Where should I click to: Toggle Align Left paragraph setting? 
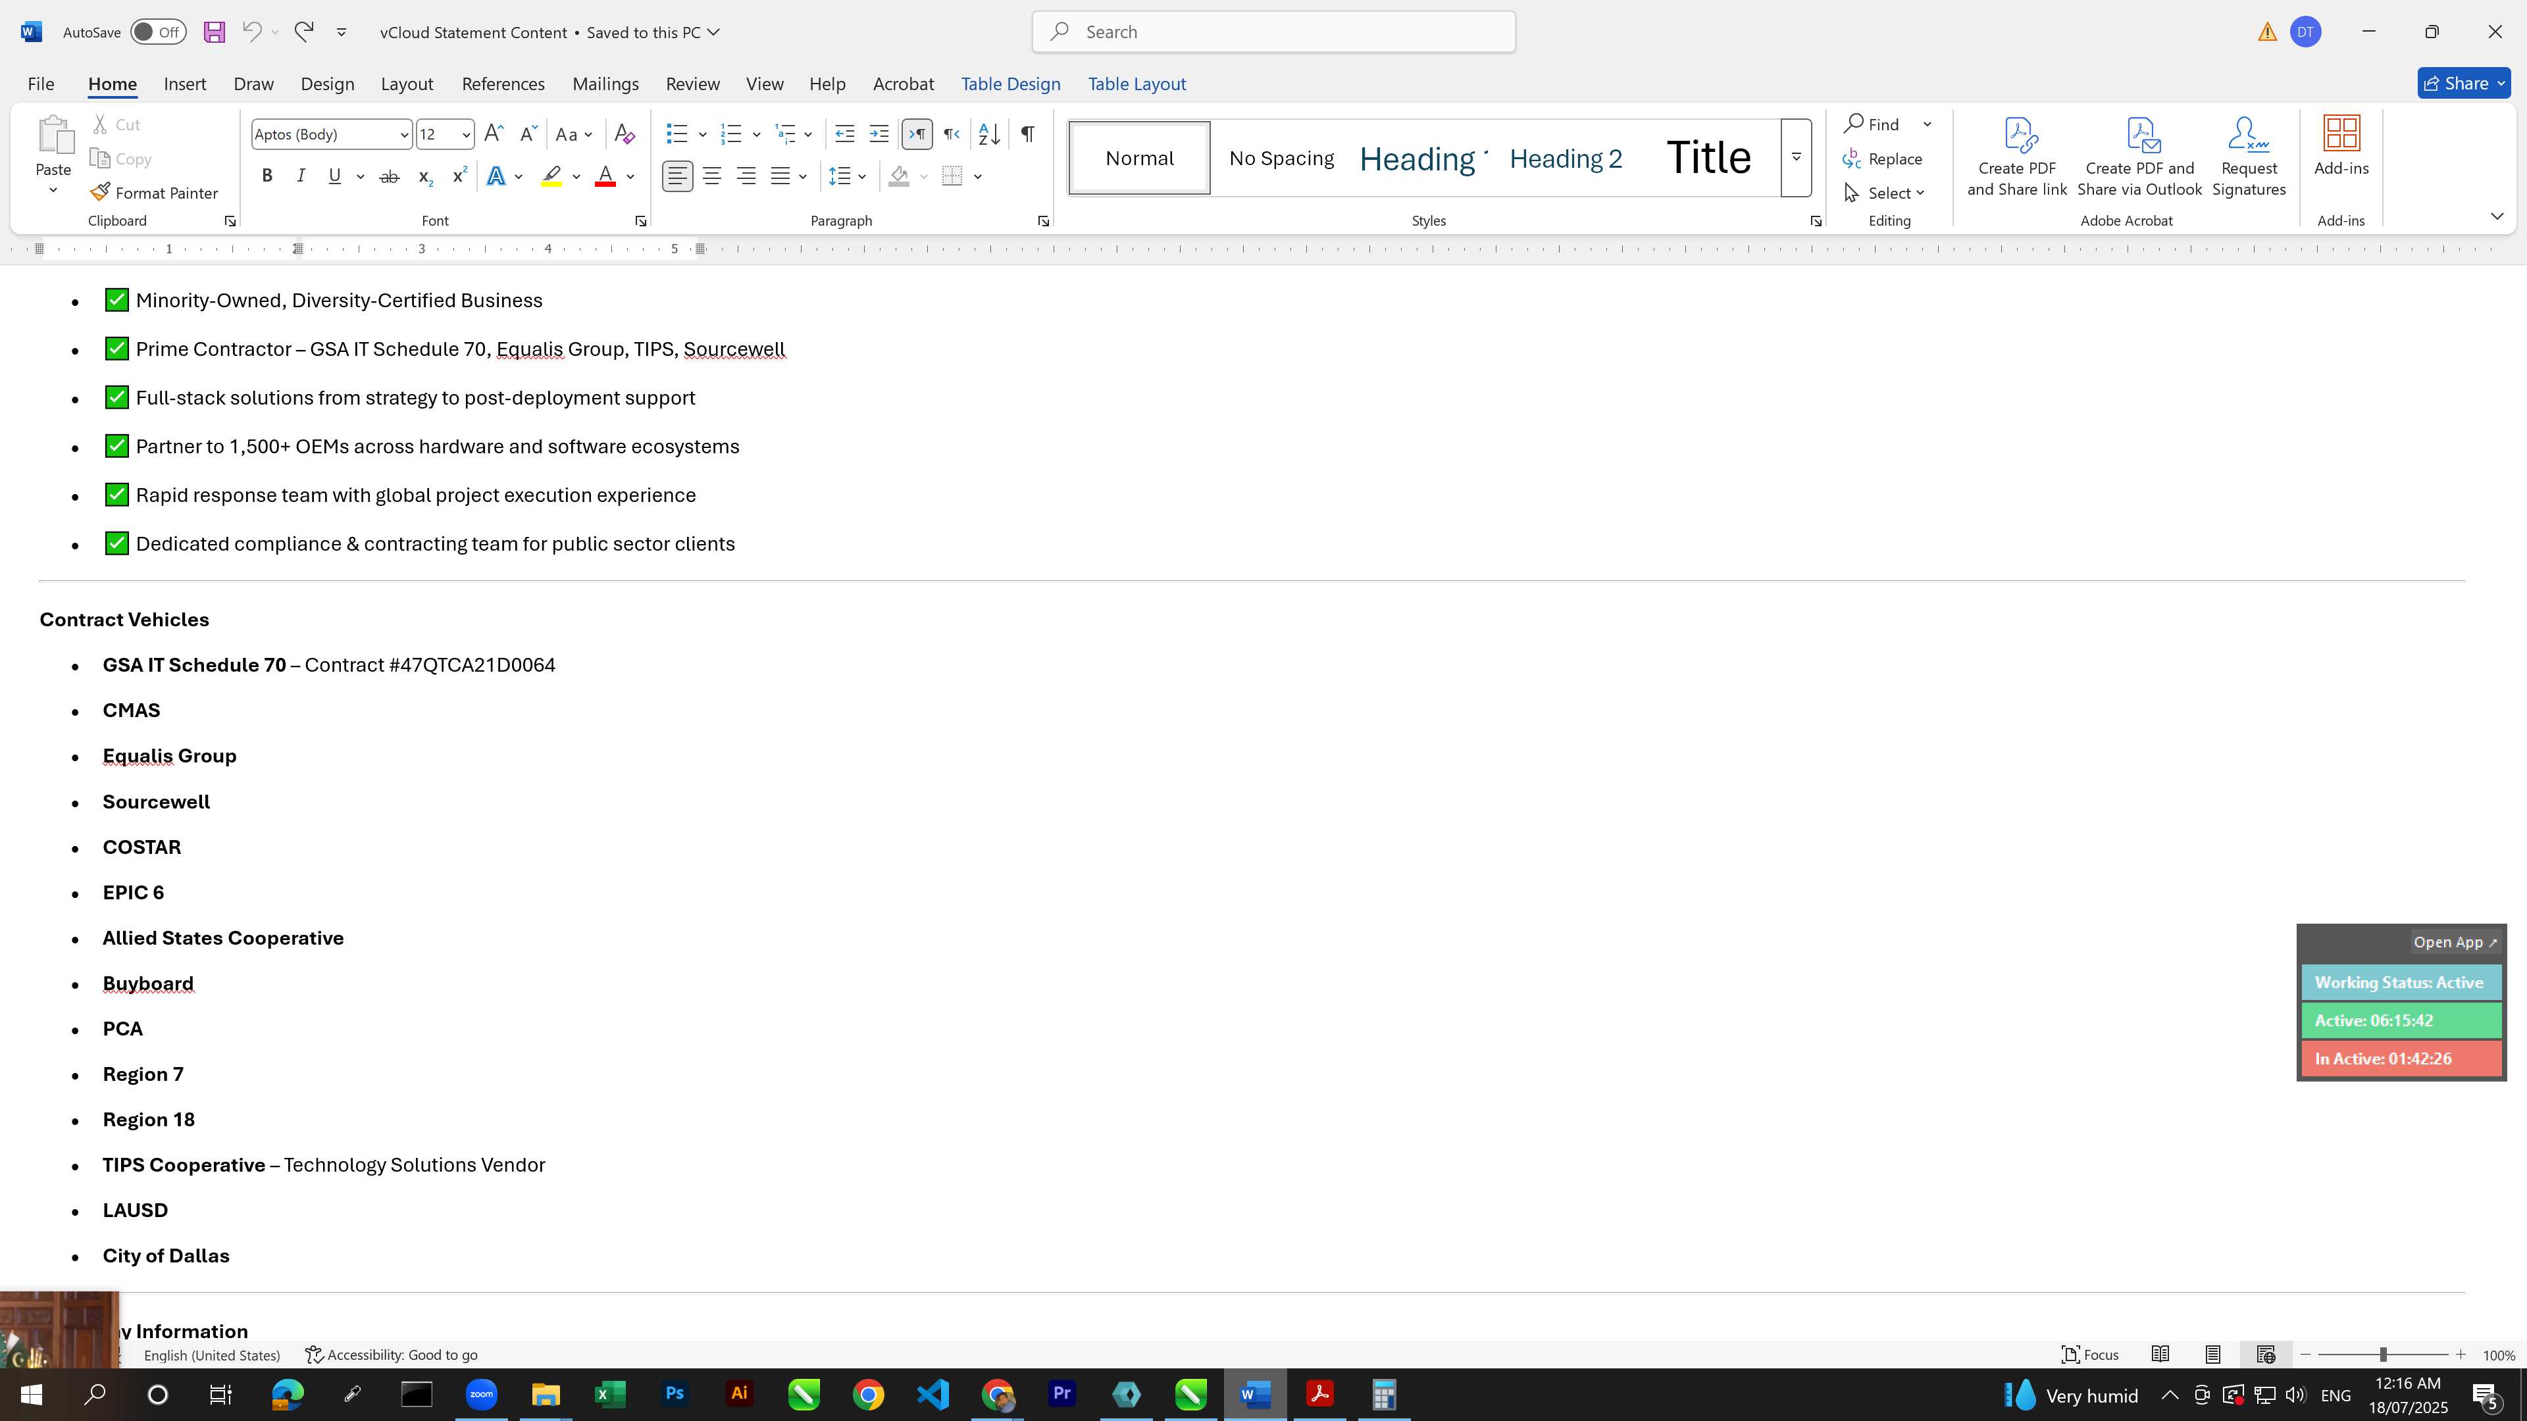click(x=678, y=176)
